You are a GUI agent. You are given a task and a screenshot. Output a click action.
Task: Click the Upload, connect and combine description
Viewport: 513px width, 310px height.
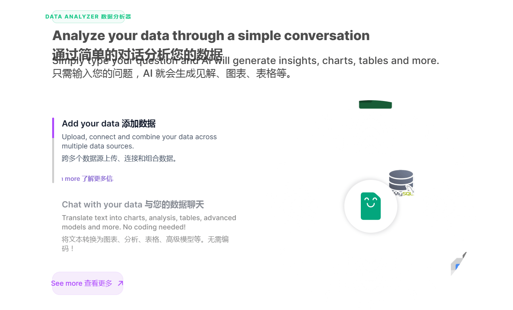(139, 141)
